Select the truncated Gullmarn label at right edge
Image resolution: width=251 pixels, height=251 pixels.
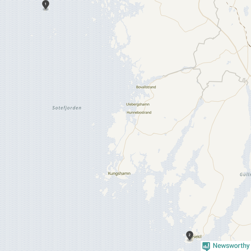coord(245,174)
